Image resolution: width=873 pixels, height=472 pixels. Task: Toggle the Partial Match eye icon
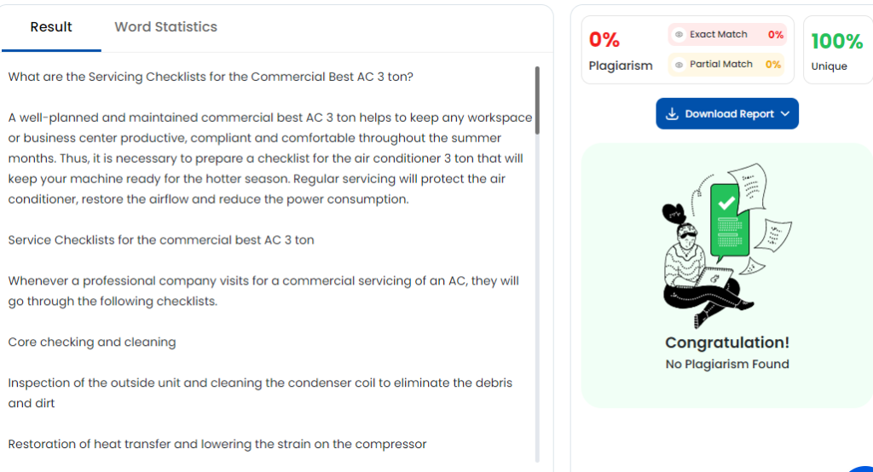pos(679,65)
